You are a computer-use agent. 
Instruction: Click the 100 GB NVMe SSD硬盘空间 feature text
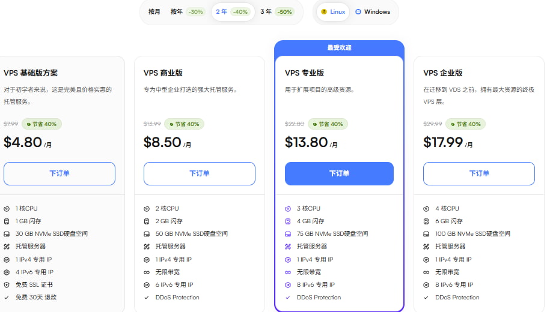click(x=472, y=233)
